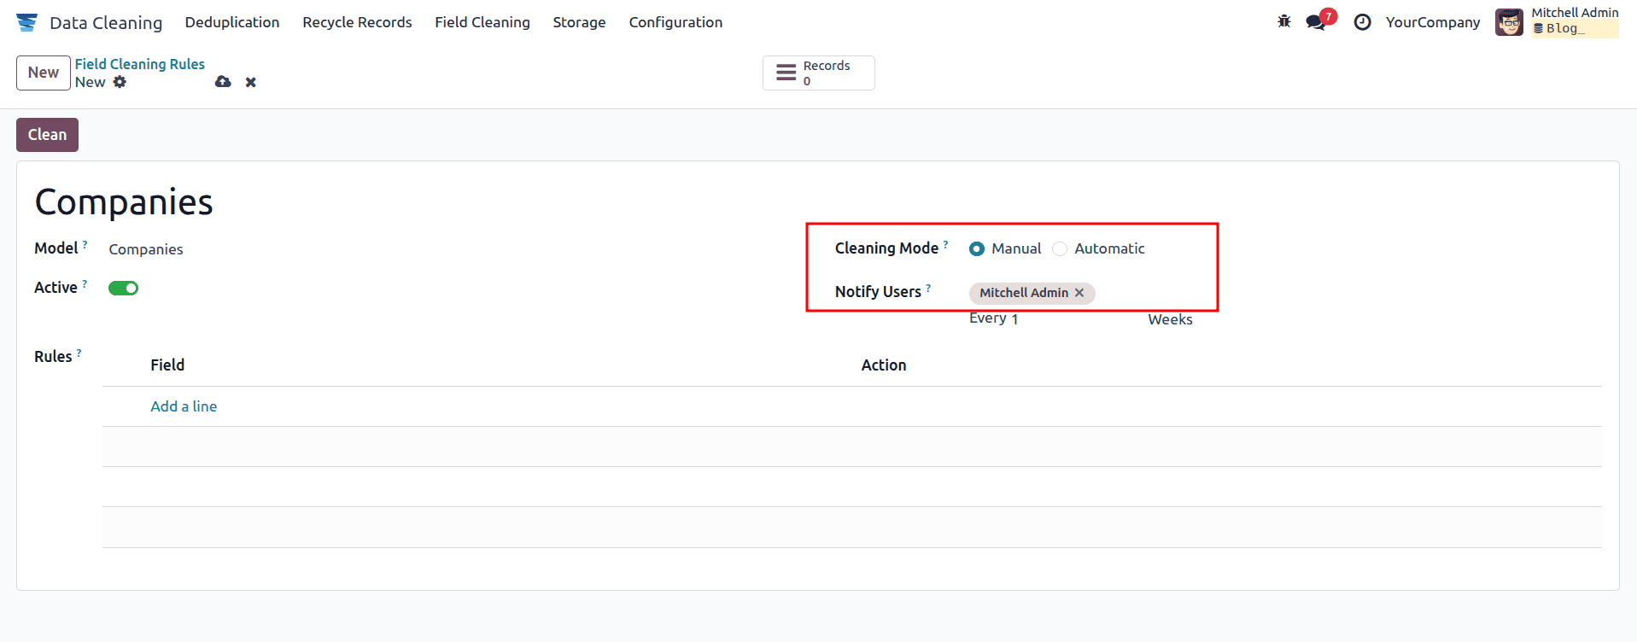Image resolution: width=1637 pixels, height=642 pixels.
Task: Remove the Mitchell Admin tag from Notify Users
Action: point(1079,293)
